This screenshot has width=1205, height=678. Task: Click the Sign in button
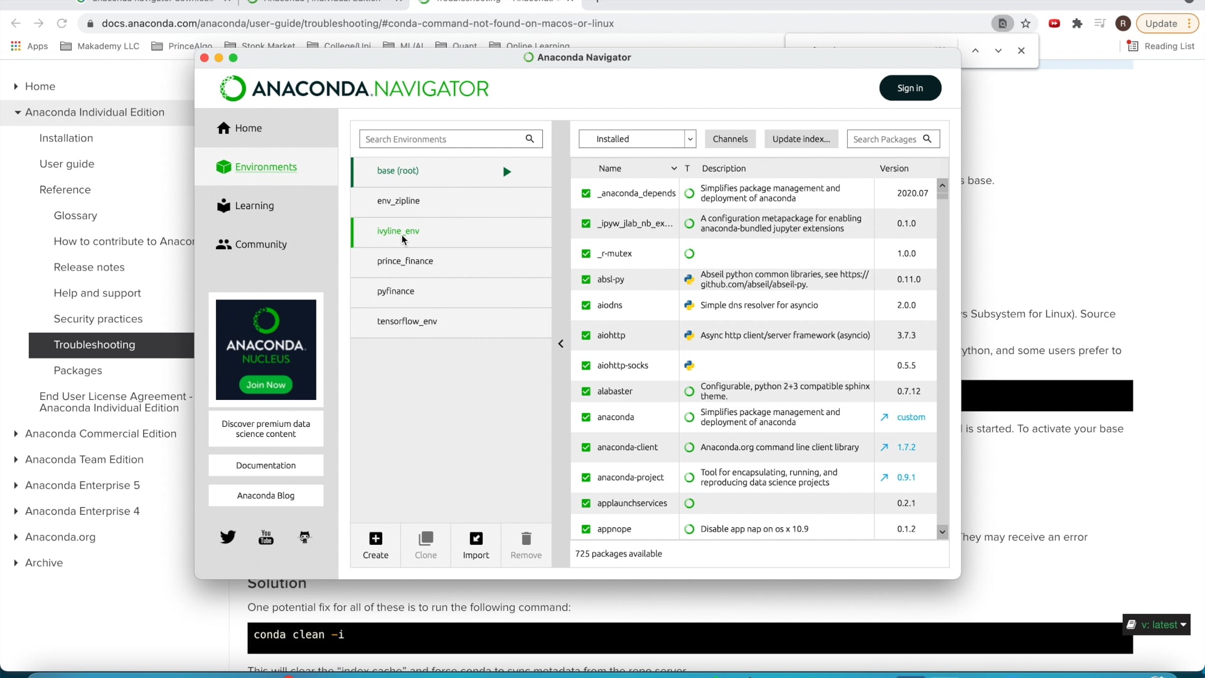tap(910, 88)
